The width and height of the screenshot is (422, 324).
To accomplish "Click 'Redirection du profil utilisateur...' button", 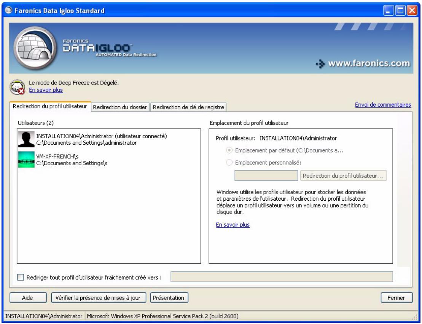I will point(343,176).
